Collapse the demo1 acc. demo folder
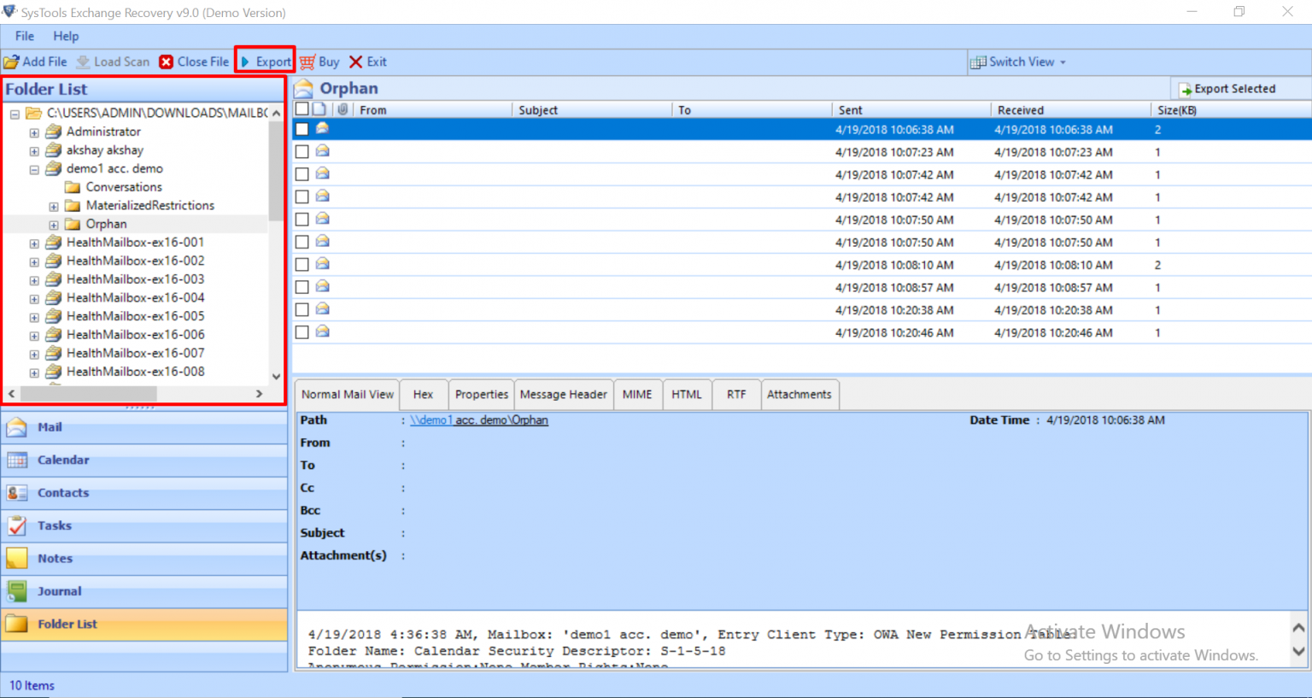This screenshot has width=1312, height=698. tap(33, 168)
